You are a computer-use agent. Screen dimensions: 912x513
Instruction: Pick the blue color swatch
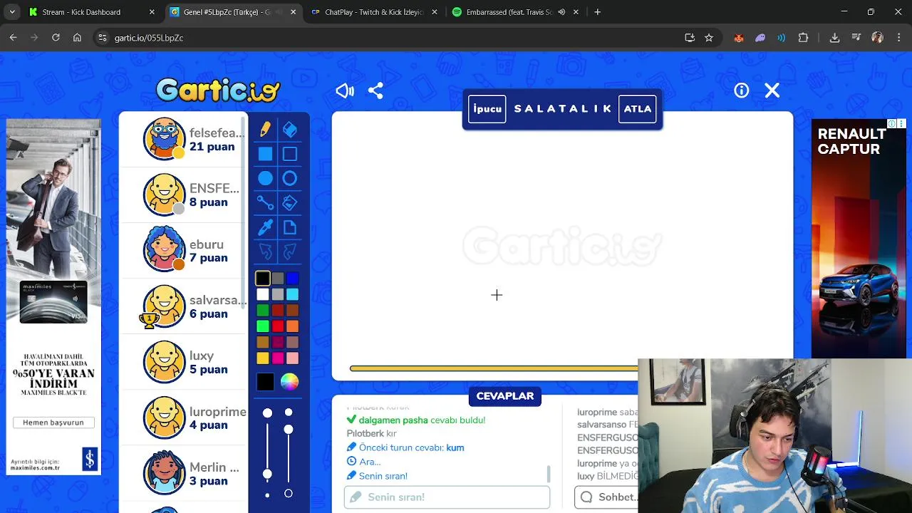[x=292, y=279]
